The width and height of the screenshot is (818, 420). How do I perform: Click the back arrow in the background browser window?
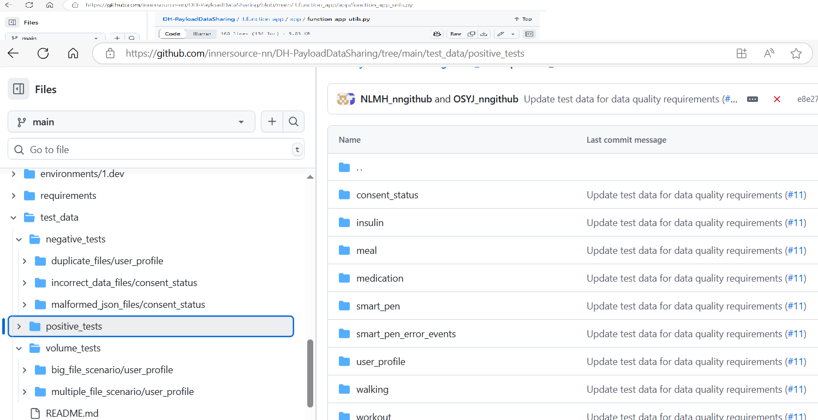point(9,4)
